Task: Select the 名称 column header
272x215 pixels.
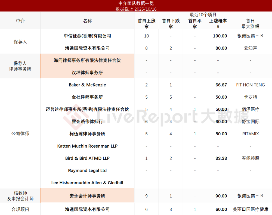Action: point(87,21)
